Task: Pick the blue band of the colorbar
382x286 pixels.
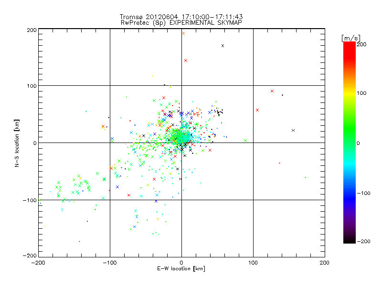Action: tap(350, 198)
